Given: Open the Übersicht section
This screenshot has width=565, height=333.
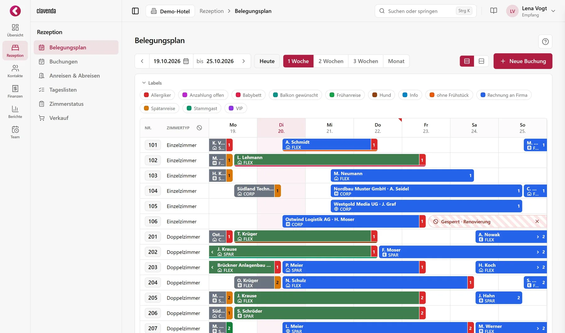Looking at the screenshot, I should (15, 30).
